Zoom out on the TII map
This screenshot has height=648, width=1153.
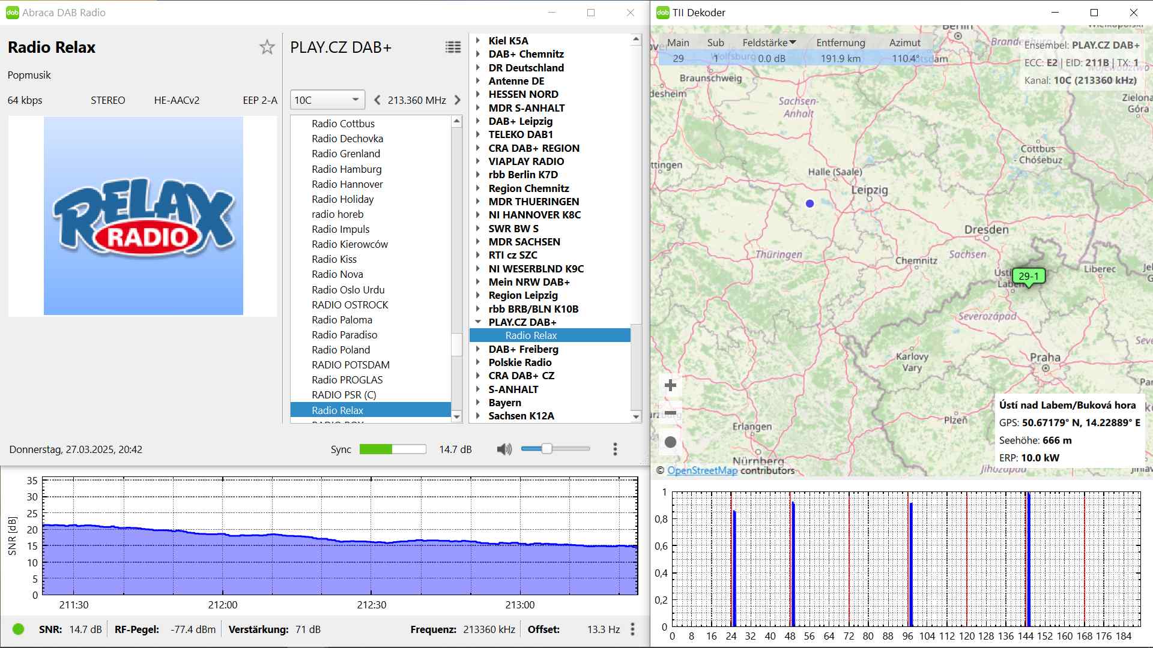671,413
